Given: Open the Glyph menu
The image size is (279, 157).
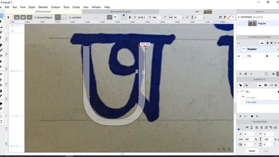Looking at the screenshot, I should [x=32, y=7].
